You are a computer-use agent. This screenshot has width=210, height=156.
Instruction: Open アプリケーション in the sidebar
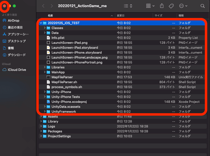(x=15, y=34)
